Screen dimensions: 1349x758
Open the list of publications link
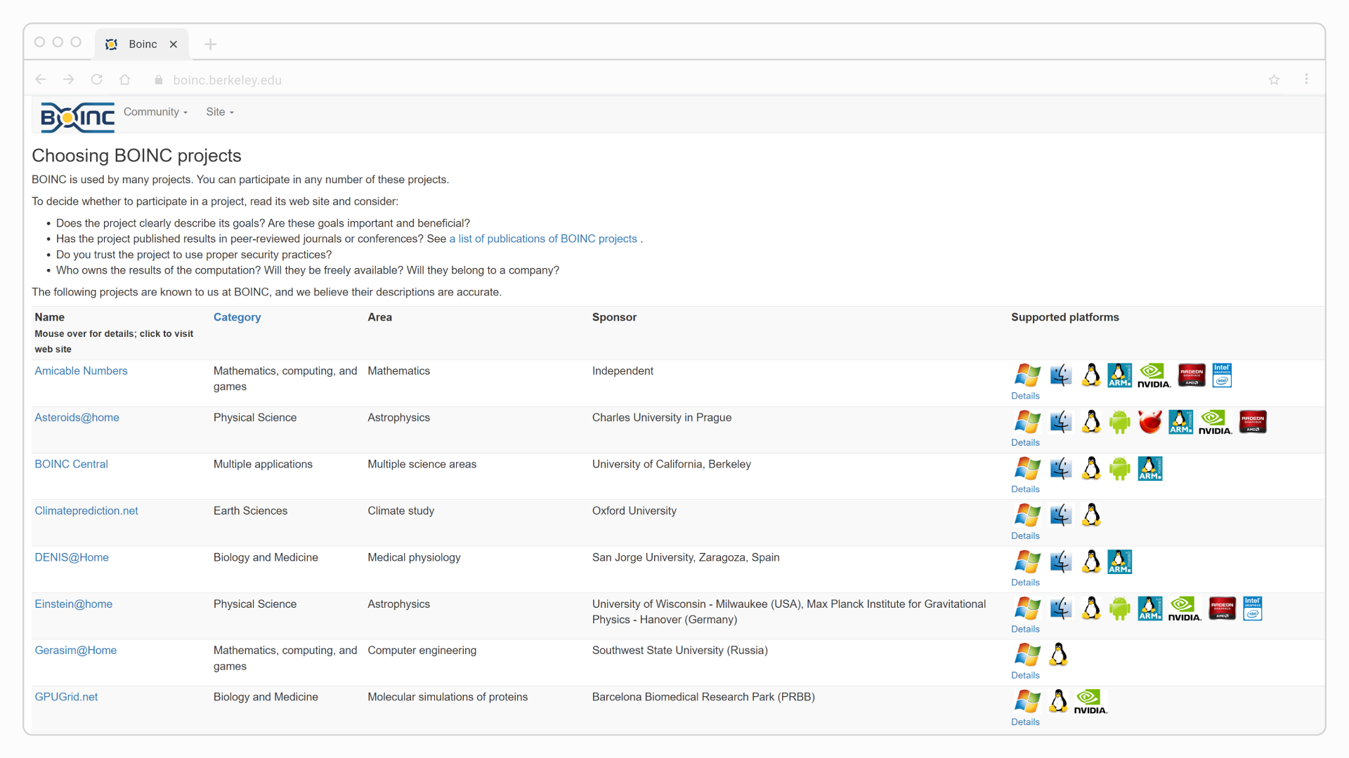[x=542, y=239]
